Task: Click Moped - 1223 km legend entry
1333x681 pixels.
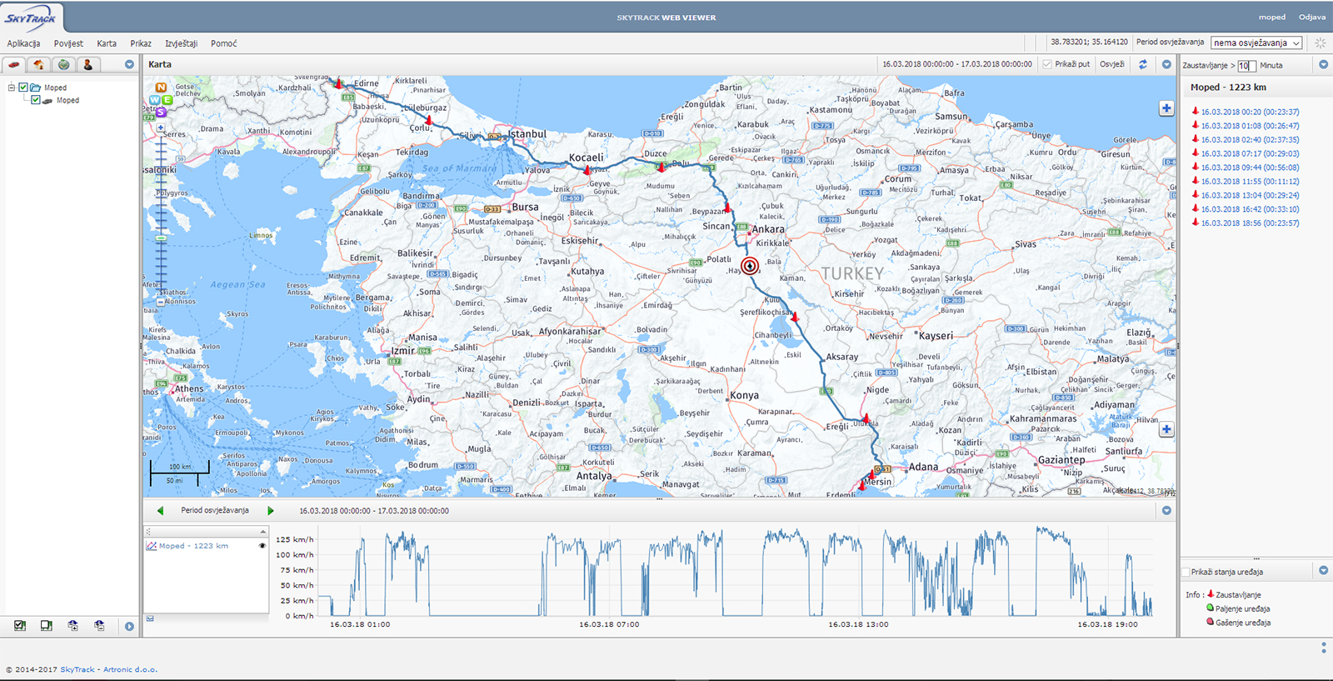Action: click(x=193, y=546)
